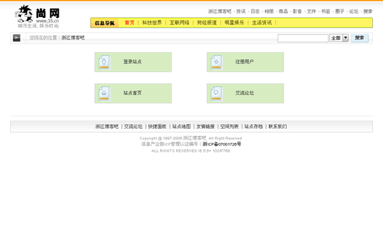Click the 浙ICP备 license number link

(222, 144)
